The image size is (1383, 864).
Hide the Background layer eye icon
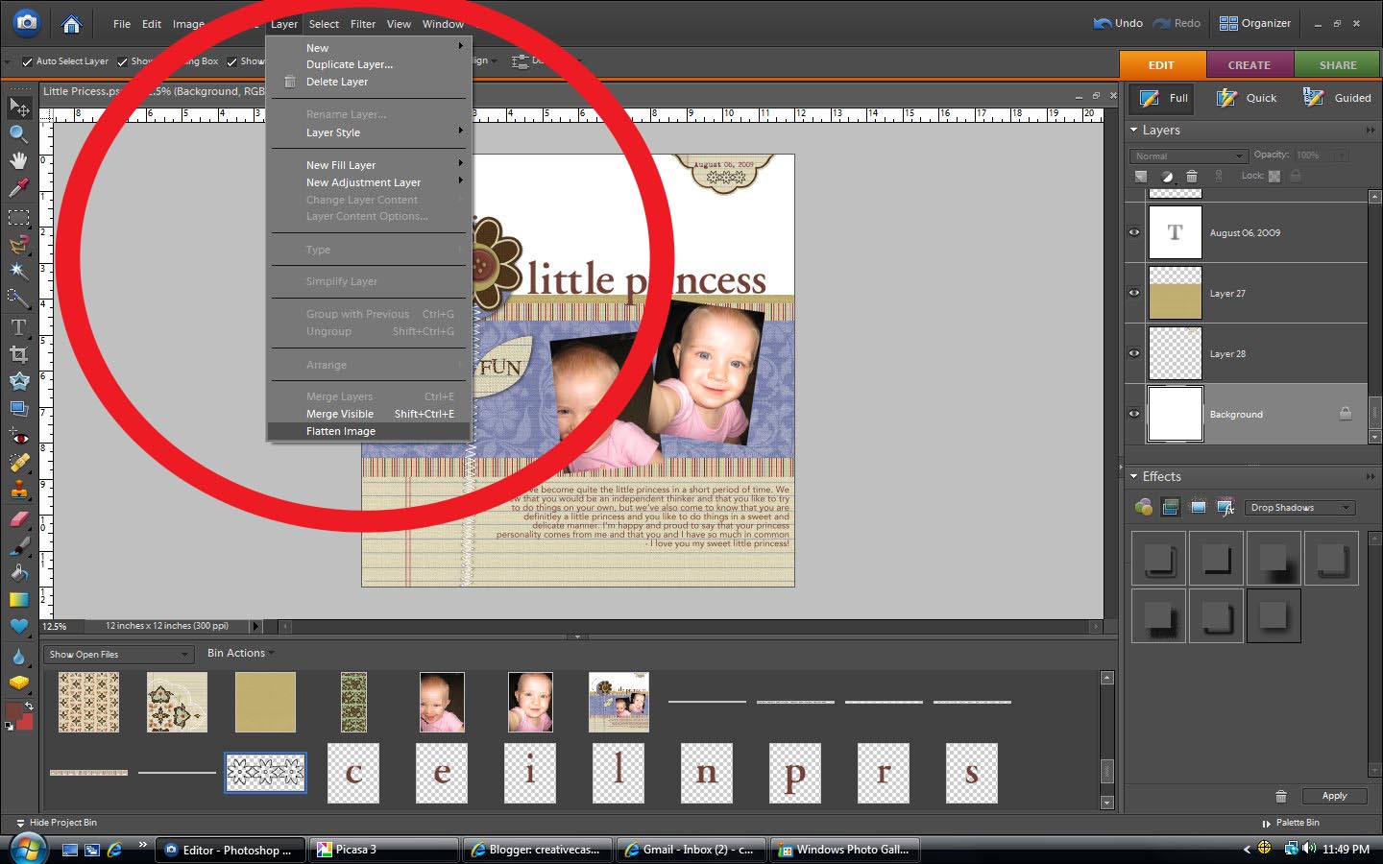point(1134,414)
